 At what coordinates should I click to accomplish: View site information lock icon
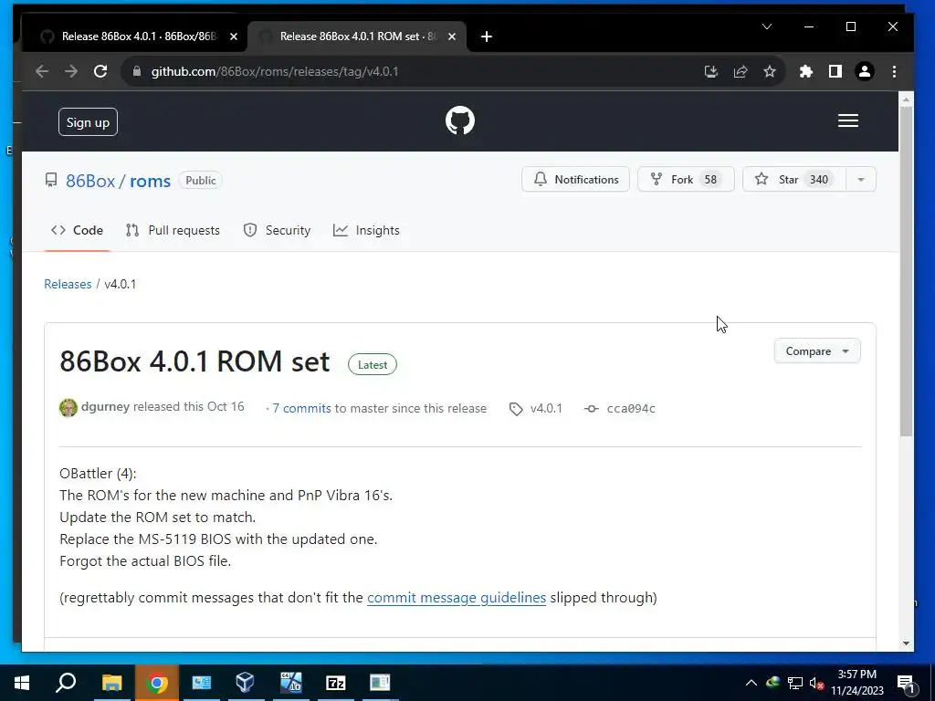click(137, 71)
